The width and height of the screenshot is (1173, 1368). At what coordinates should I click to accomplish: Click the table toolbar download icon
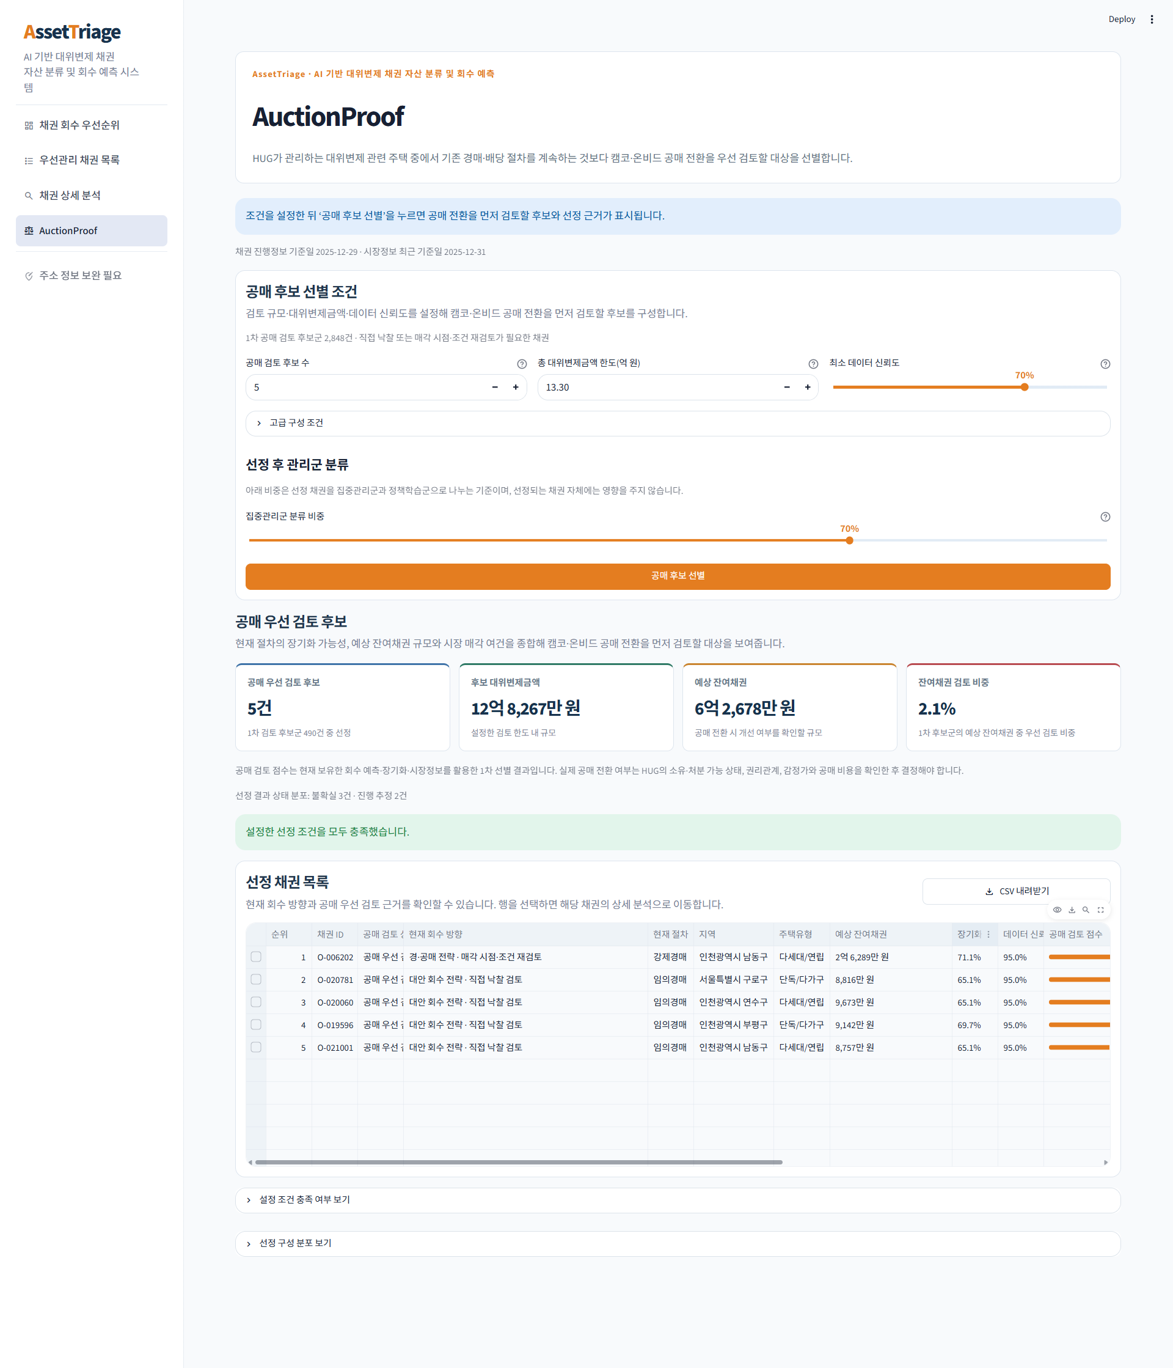pos(1072,910)
